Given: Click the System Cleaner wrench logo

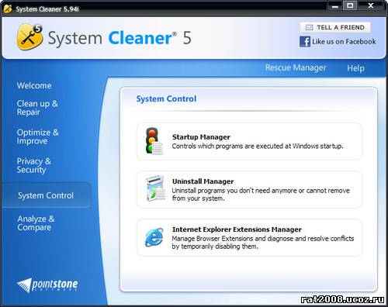Looking at the screenshot, I should pyautogui.click(x=29, y=37).
